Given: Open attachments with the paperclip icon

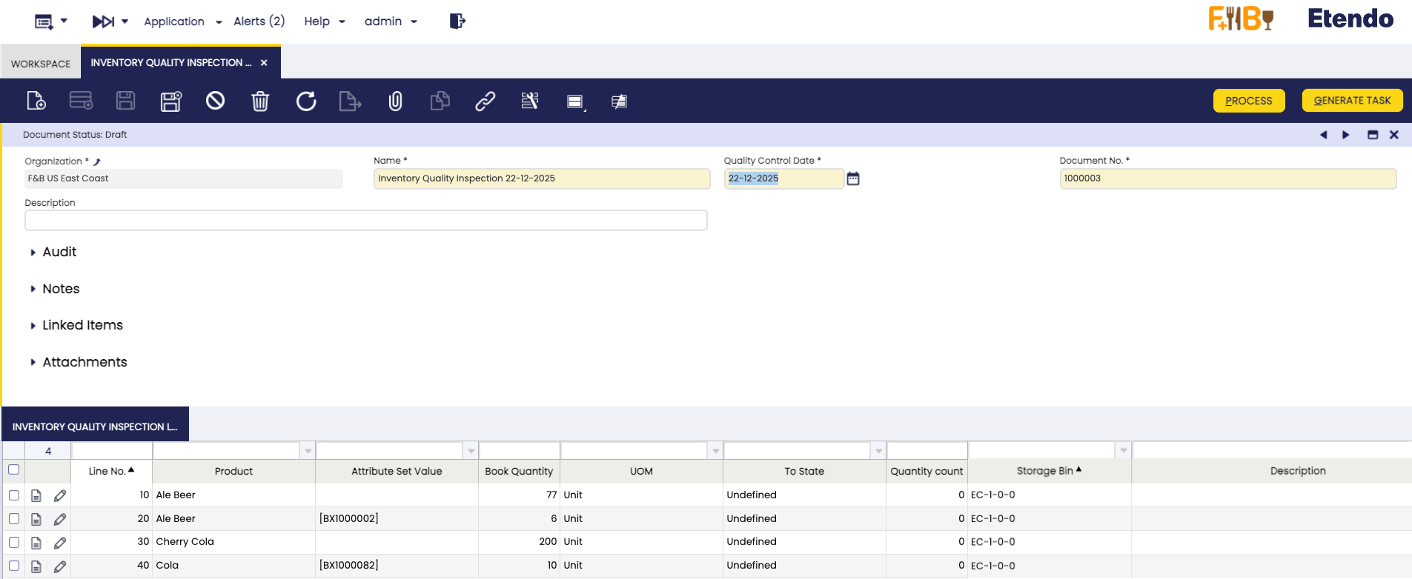Looking at the screenshot, I should pyautogui.click(x=395, y=101).
